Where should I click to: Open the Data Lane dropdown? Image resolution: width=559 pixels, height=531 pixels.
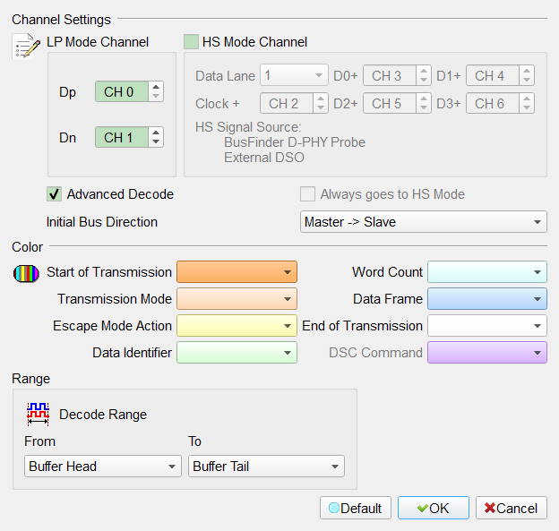tap(294, 75)
